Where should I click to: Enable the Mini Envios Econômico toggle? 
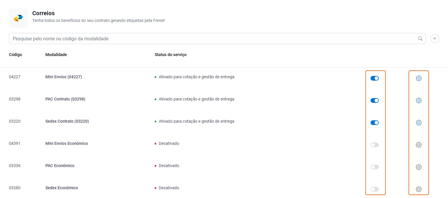[375, 145]
